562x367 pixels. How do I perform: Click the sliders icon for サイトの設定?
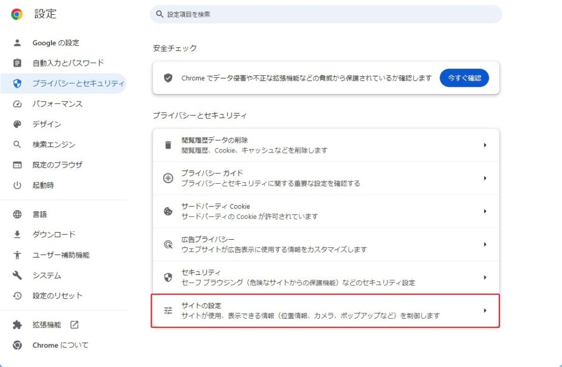(168, 310)
